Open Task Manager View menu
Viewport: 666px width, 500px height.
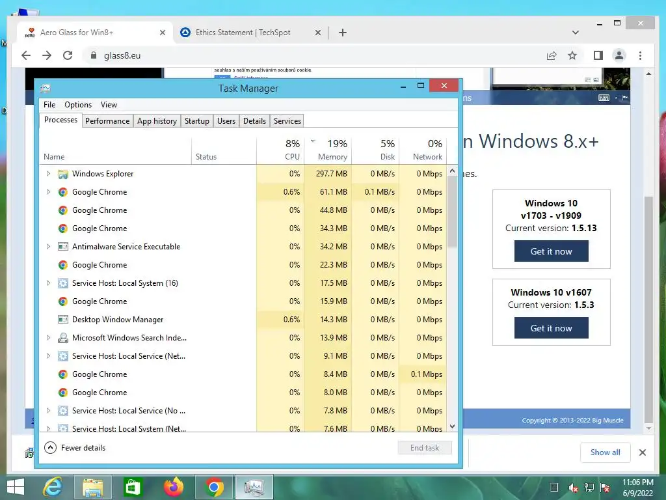(x=109, y=105)
